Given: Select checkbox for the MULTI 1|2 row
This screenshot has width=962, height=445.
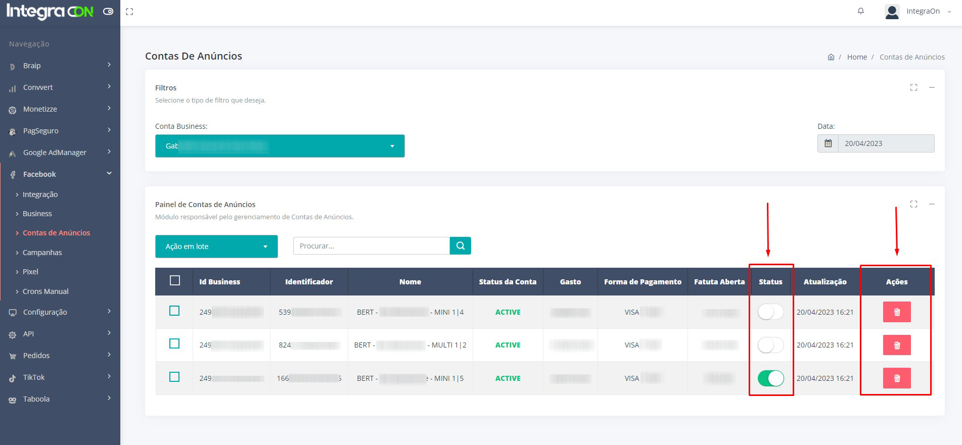Looking at the screenshot, I should point(174,344).
